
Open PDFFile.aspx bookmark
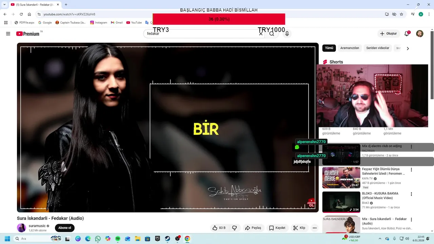click(24, 23)
